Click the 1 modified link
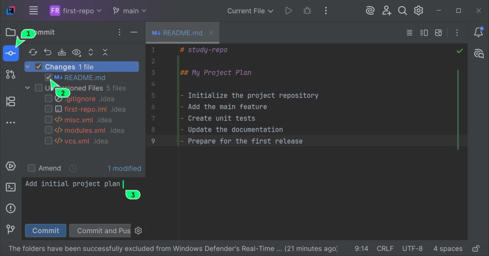 pos(124,168)
